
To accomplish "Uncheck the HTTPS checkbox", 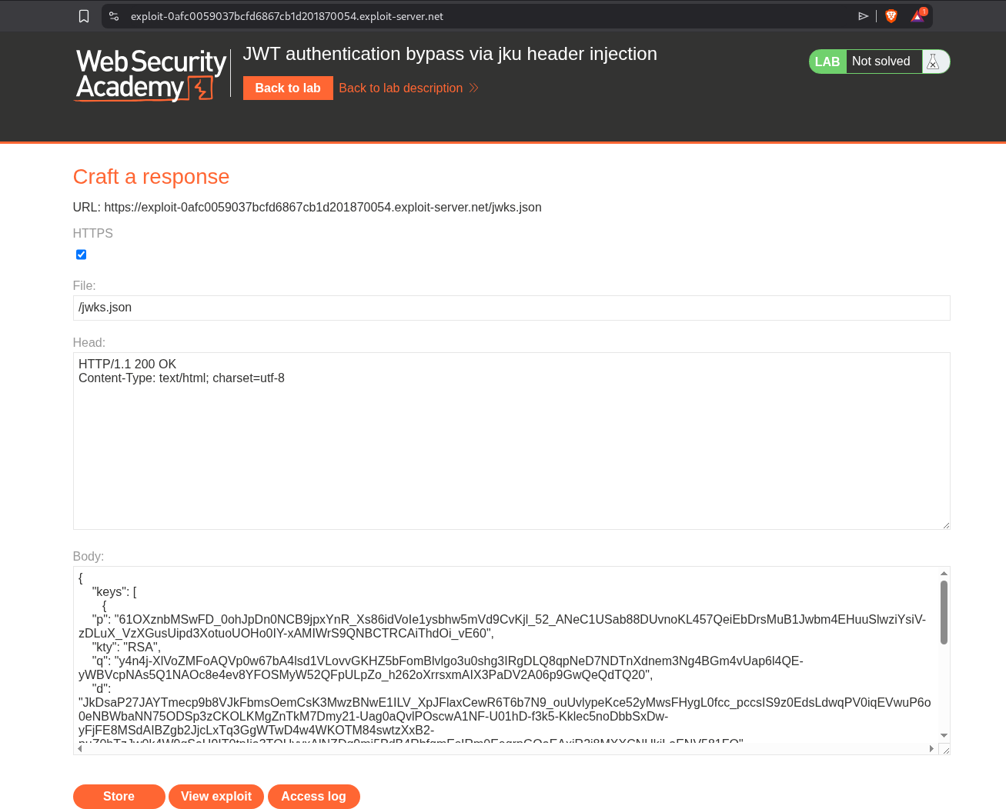I will 81,255.
